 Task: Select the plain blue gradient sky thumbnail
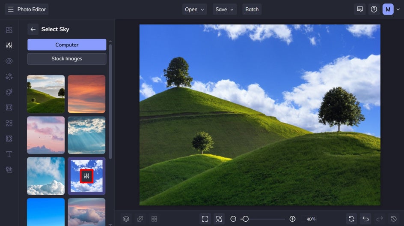[46, 212]
